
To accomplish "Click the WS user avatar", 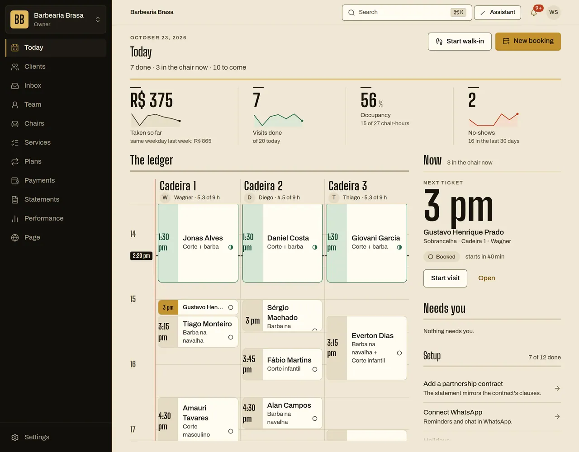I will pos(554,12).
